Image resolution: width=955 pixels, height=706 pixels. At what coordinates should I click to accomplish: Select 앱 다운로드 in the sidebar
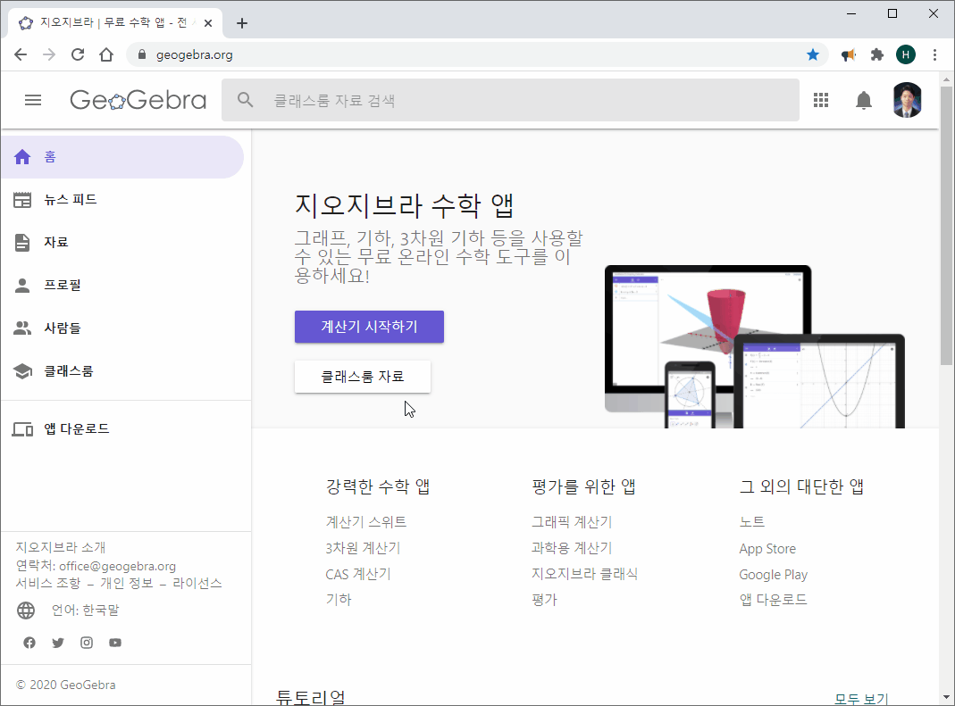121,429
